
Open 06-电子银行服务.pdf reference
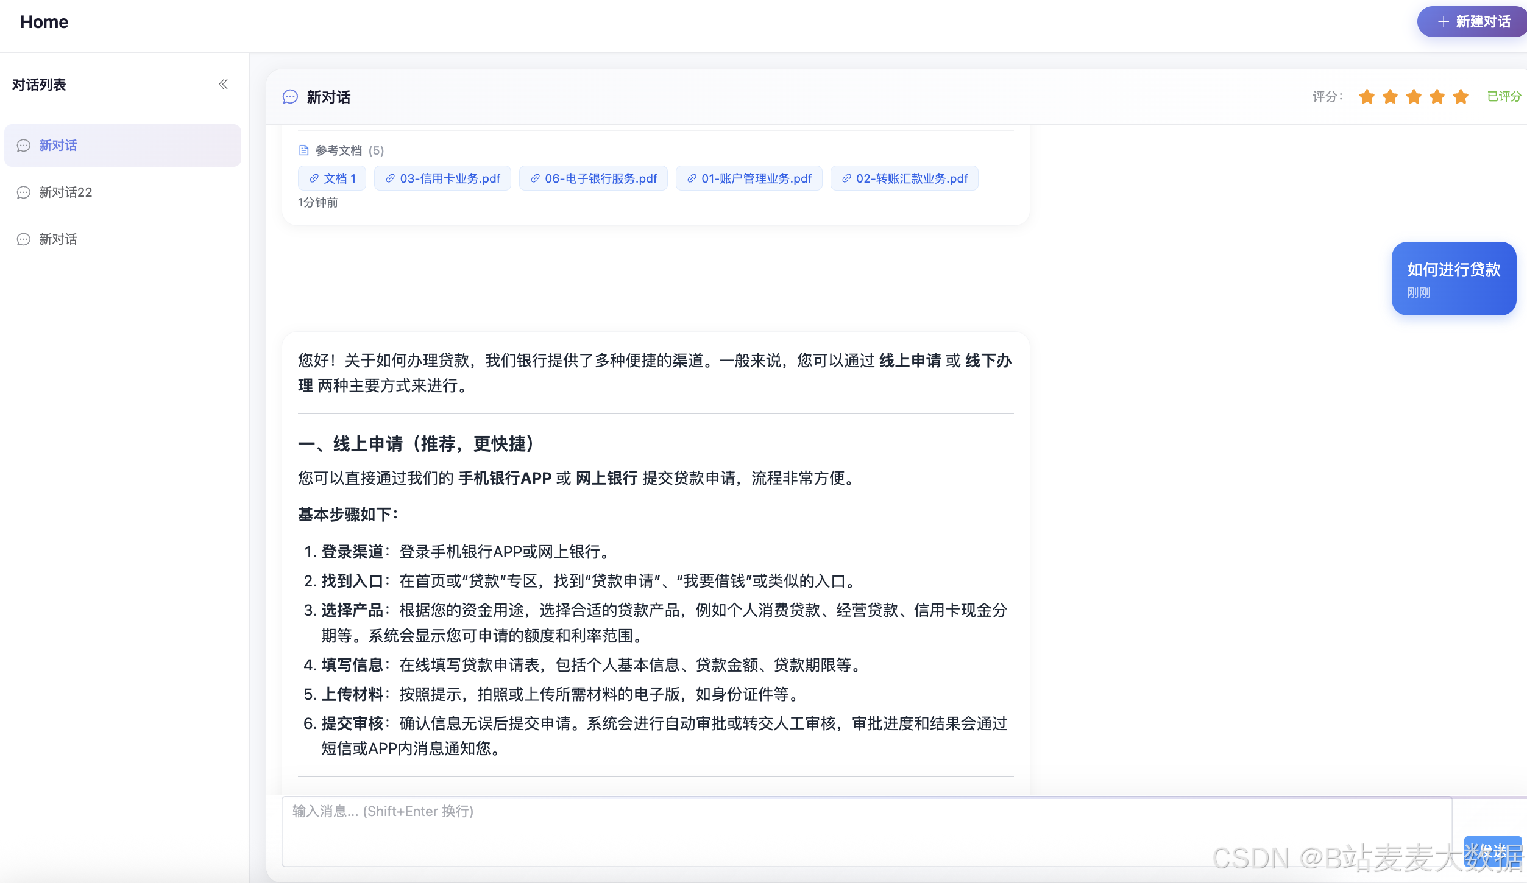pyautogui.click(x=593, y=178)
